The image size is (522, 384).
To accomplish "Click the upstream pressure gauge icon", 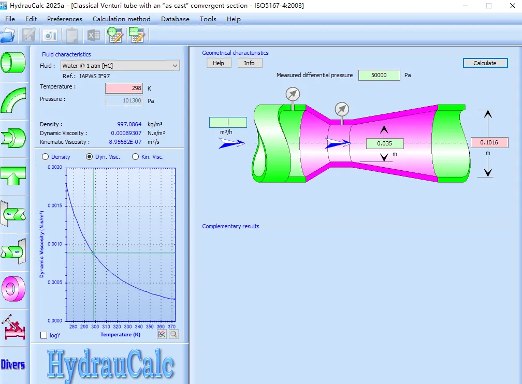I will pyautogui.click(x=293, y=94).
